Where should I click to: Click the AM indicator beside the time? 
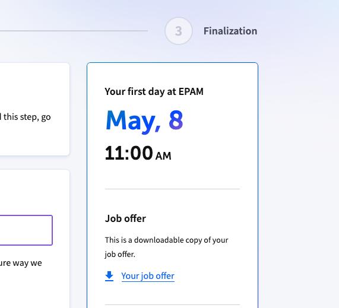(163, 156)
